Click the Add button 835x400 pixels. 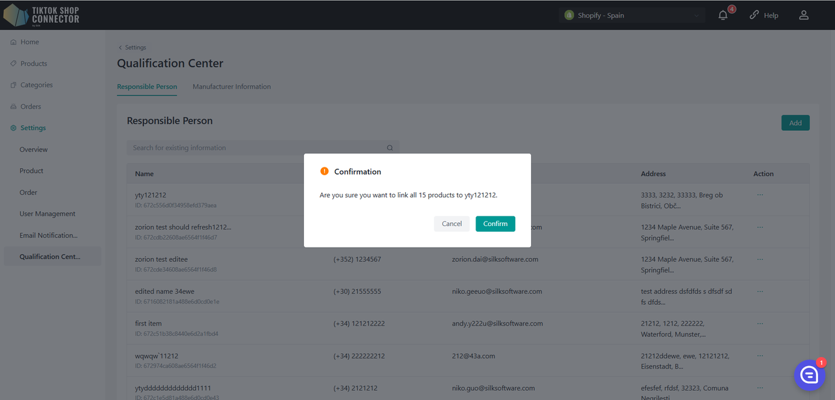795,123
